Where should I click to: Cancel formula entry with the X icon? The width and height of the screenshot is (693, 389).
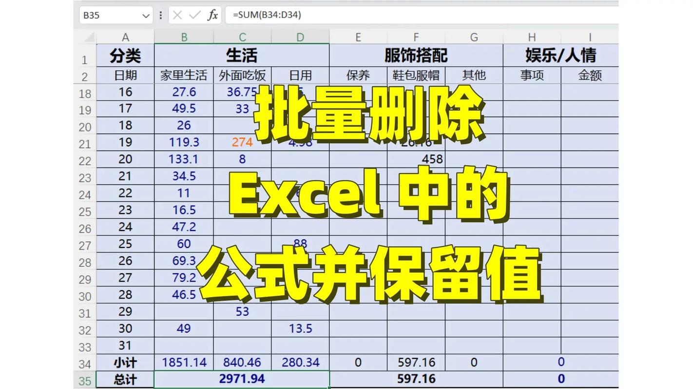click(177, 15)
